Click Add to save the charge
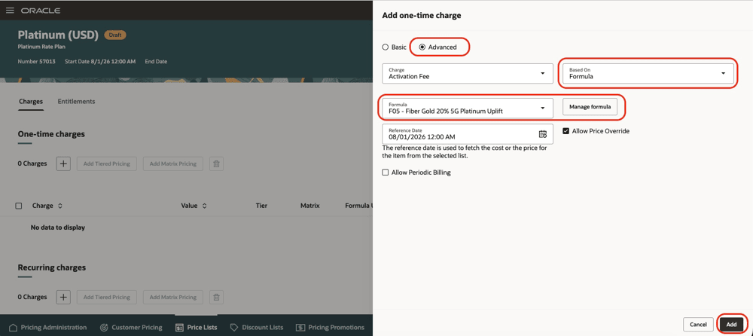 point(731,325)
